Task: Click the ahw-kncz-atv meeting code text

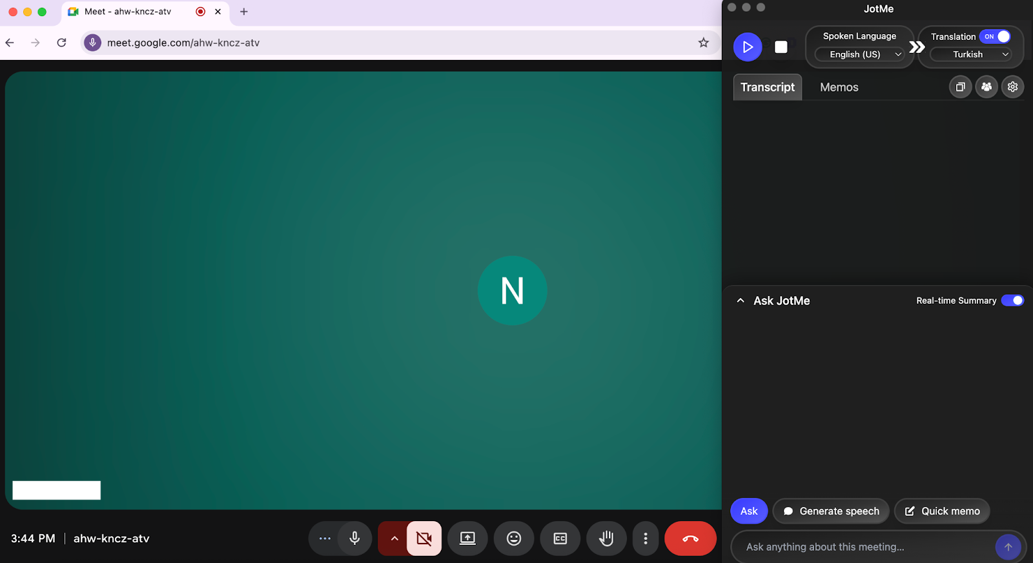Action: click(x=111, y=538)
